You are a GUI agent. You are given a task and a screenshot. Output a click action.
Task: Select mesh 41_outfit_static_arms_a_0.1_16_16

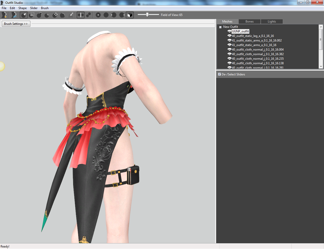pos(254,45)
